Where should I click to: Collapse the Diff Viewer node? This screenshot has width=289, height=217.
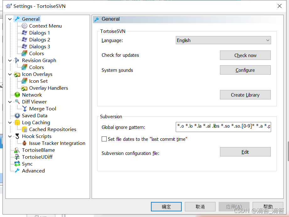(10, 102)
